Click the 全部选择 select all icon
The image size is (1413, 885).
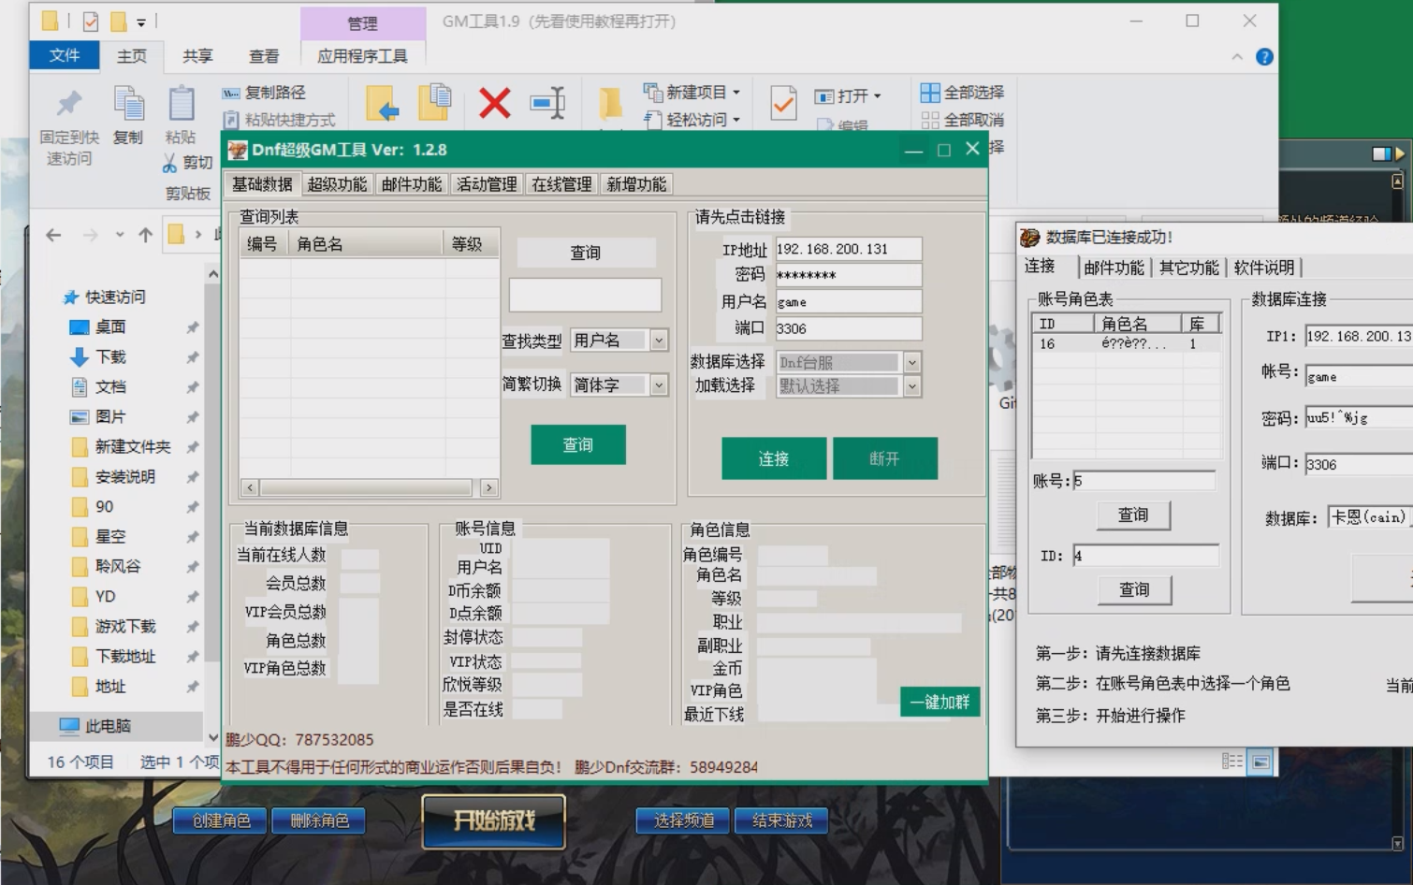pos(930,93)
